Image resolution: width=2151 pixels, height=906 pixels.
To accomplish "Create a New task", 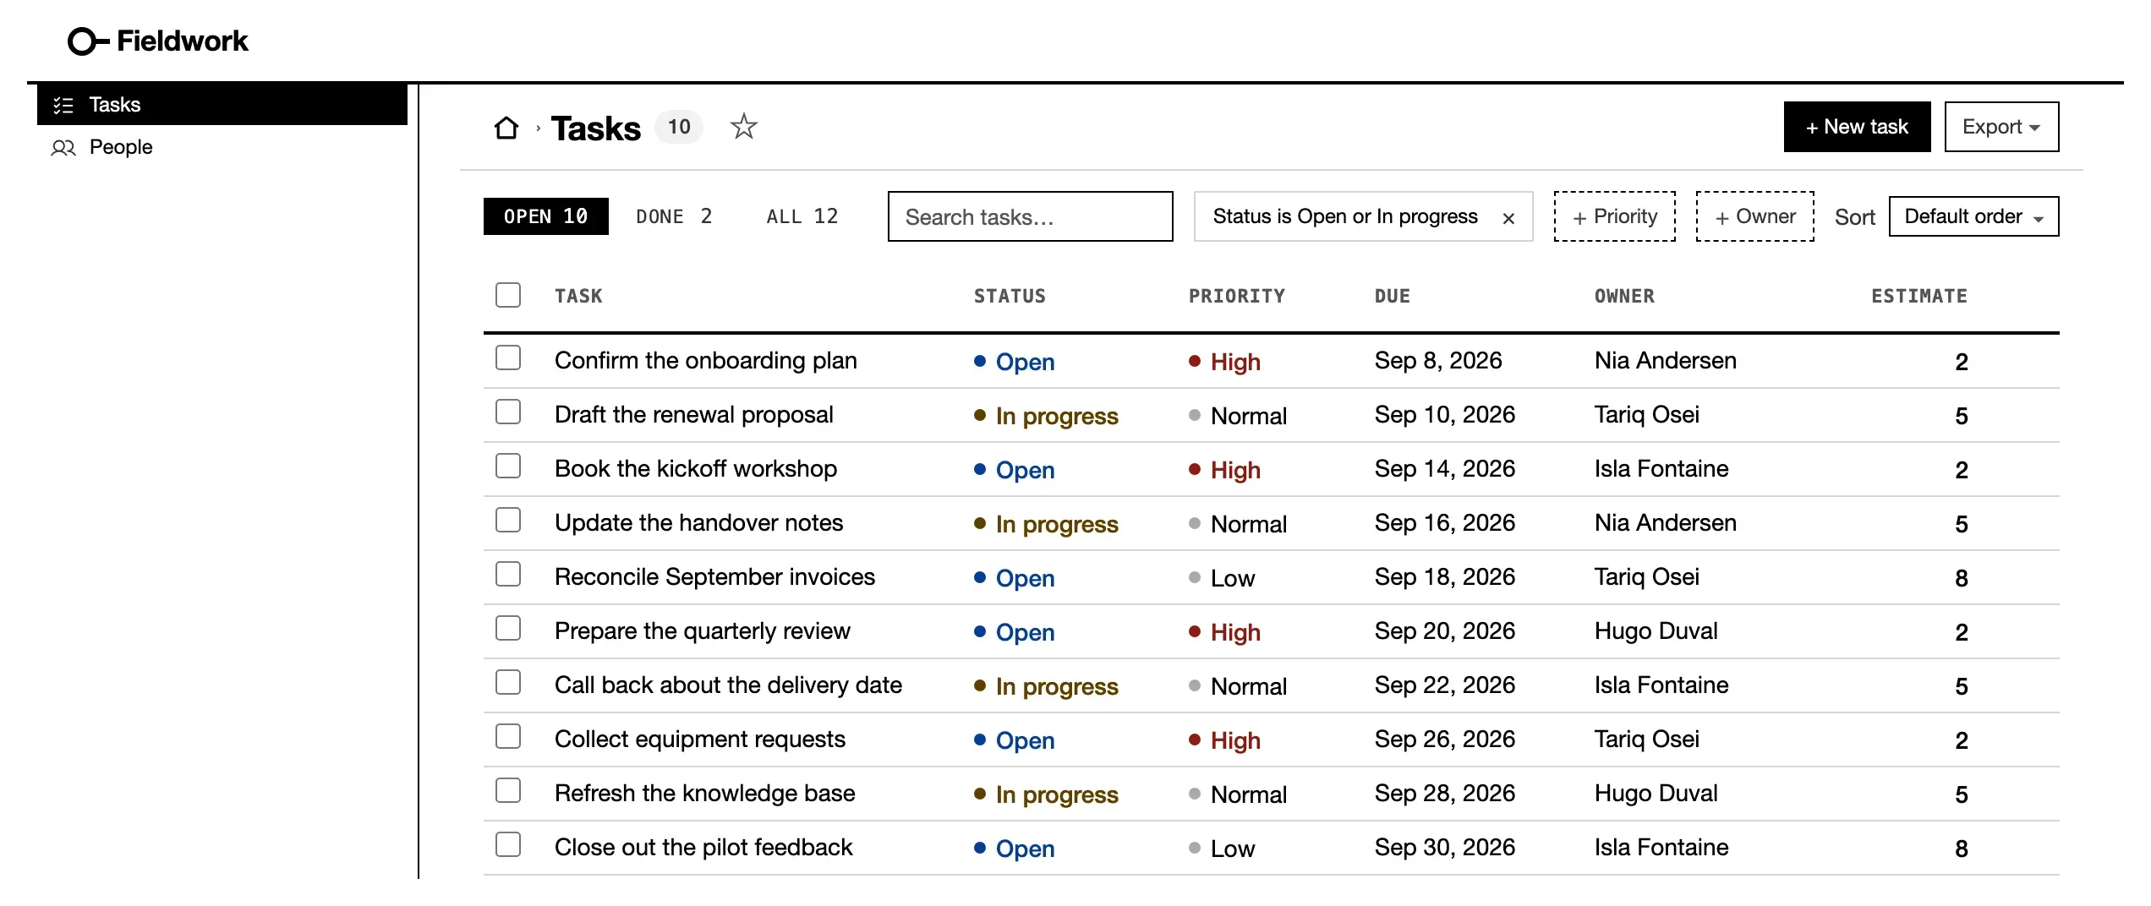I will tap(1857, 127).
